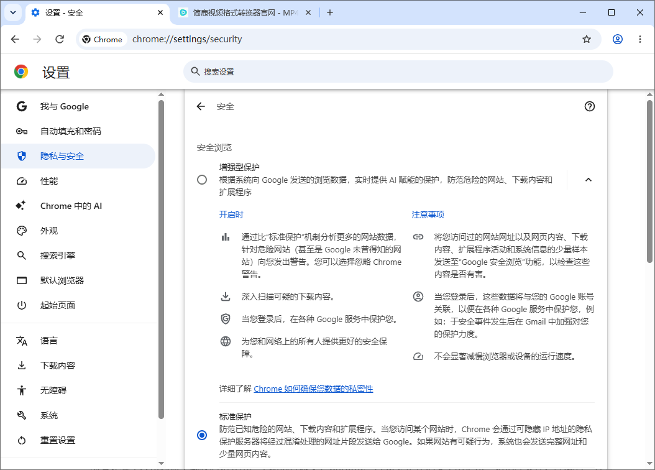Click the translate icon for 语言
This screenshot has height=470, width=655.
22,341
